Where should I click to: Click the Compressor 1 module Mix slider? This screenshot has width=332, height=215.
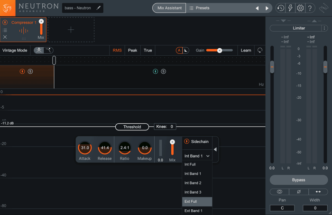point(41,27)
